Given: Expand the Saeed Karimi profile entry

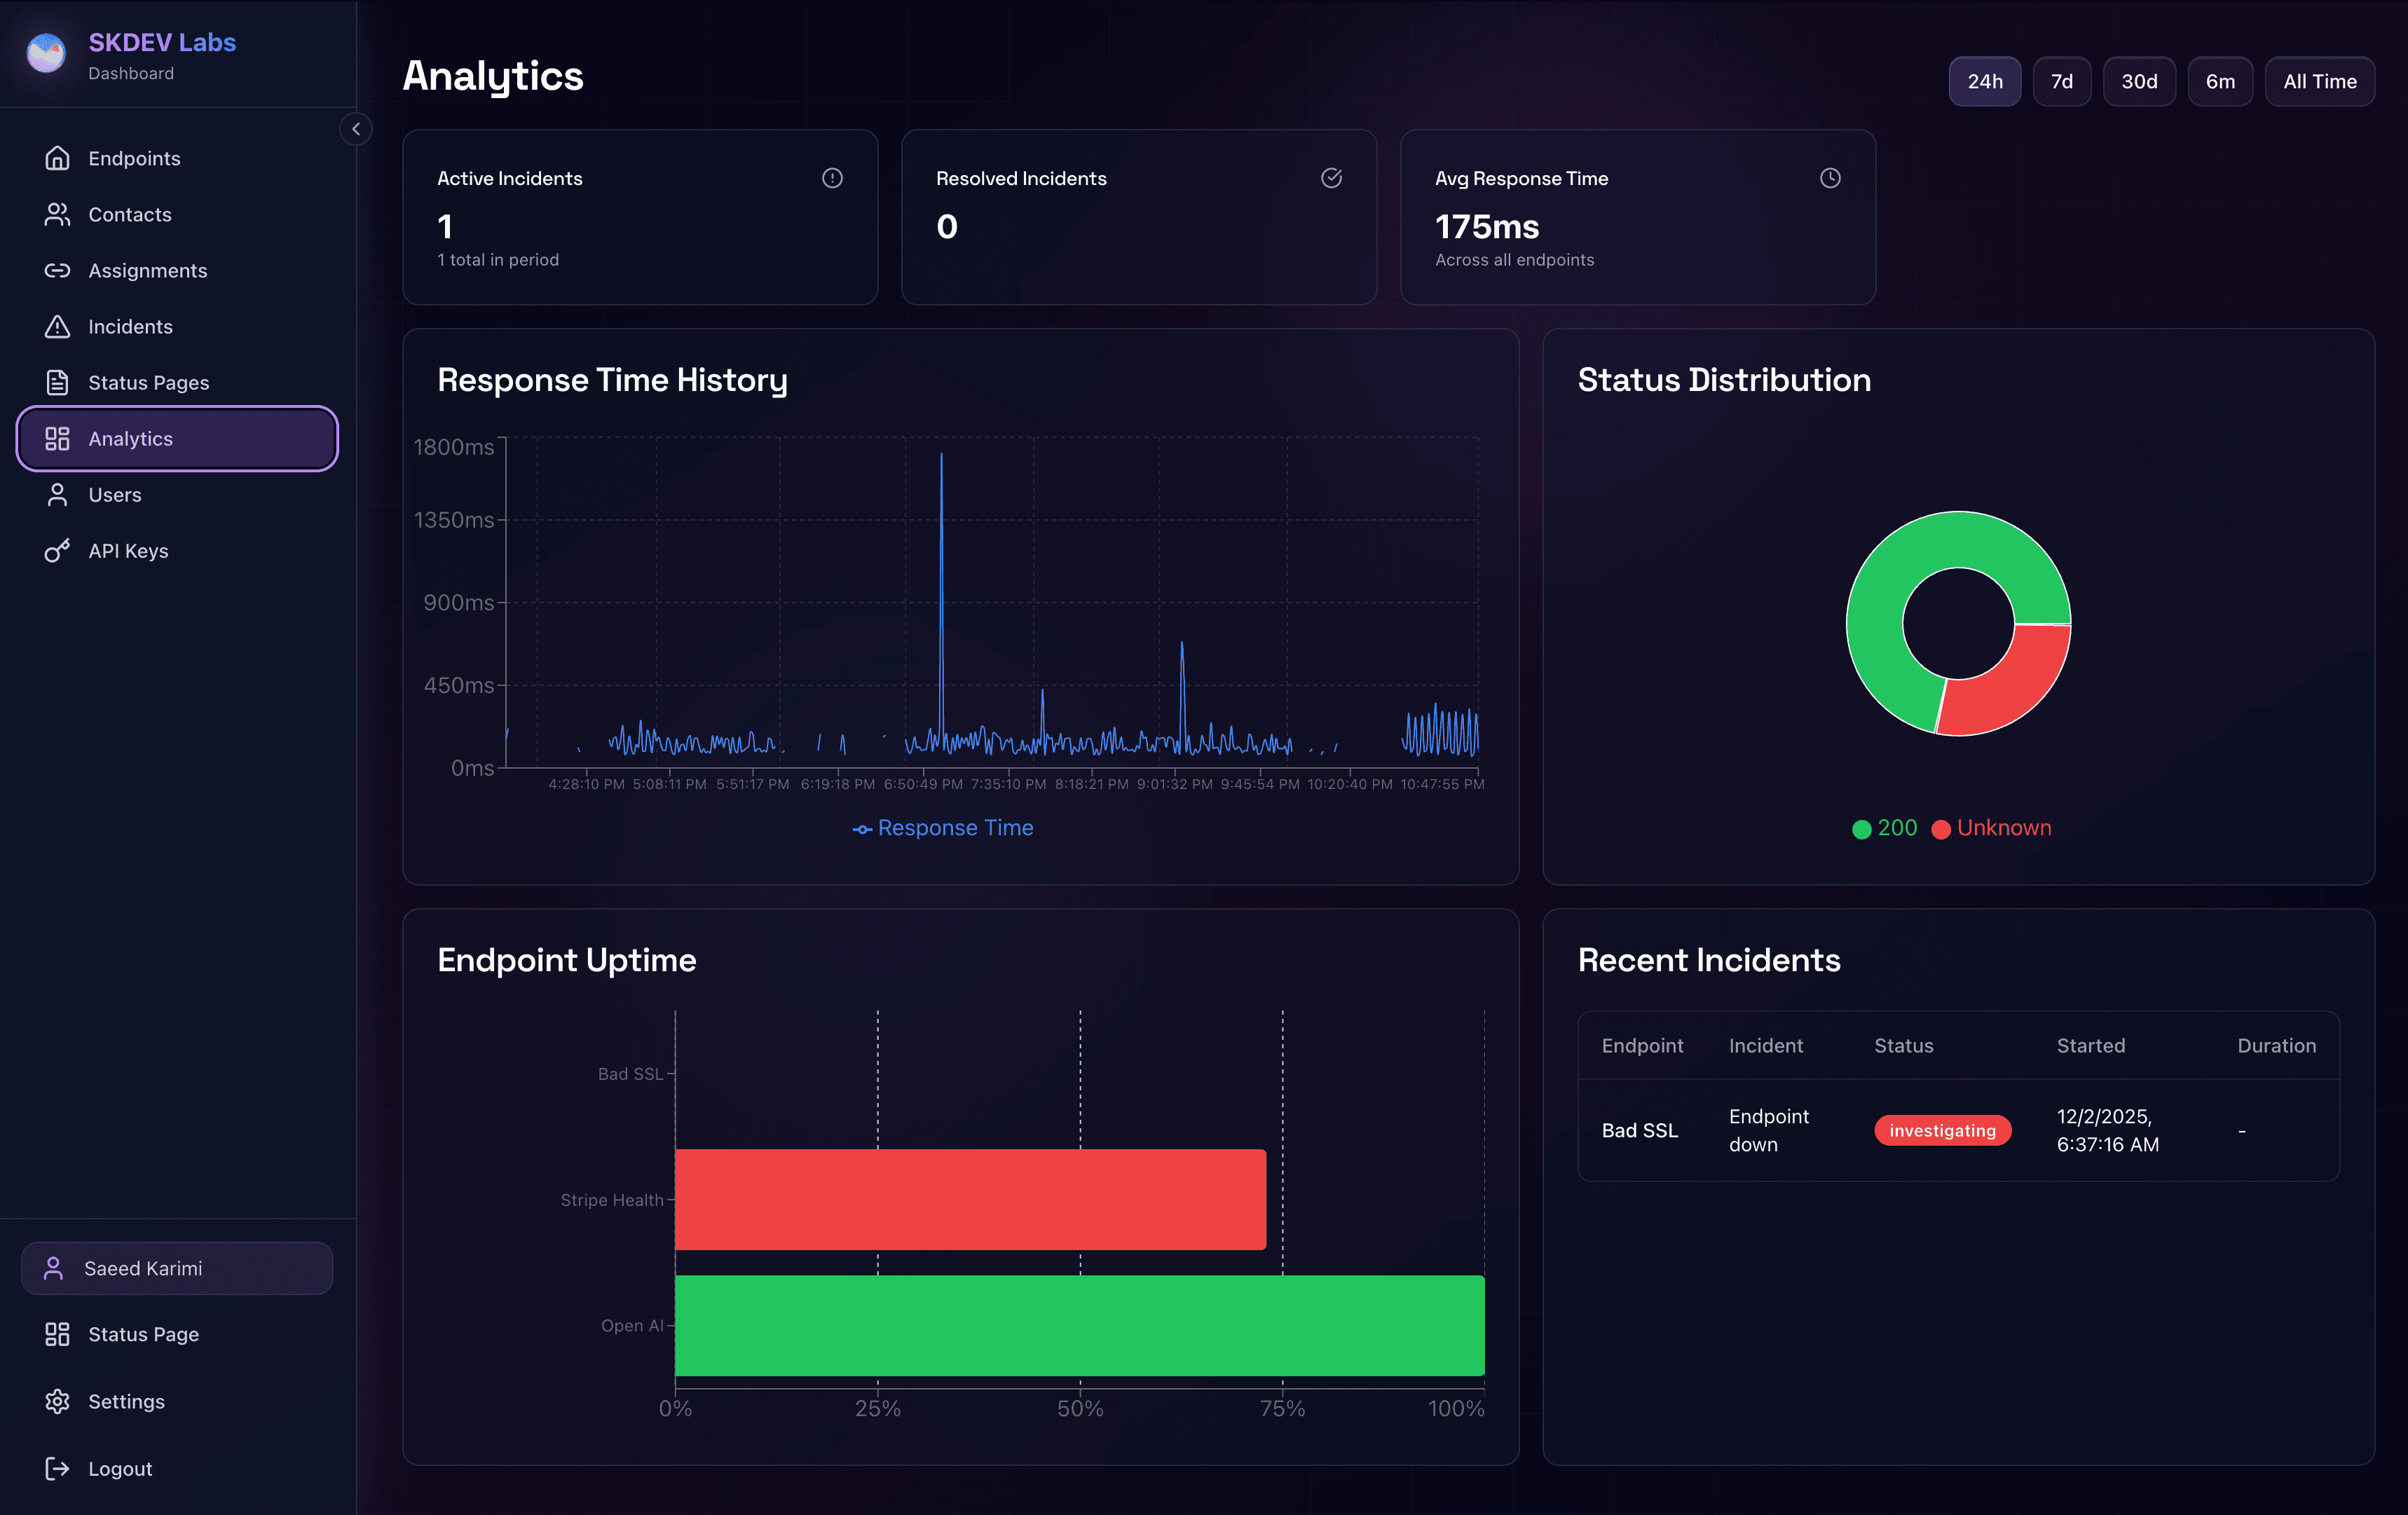Looking at the screenshot, I should point(177,1268).
